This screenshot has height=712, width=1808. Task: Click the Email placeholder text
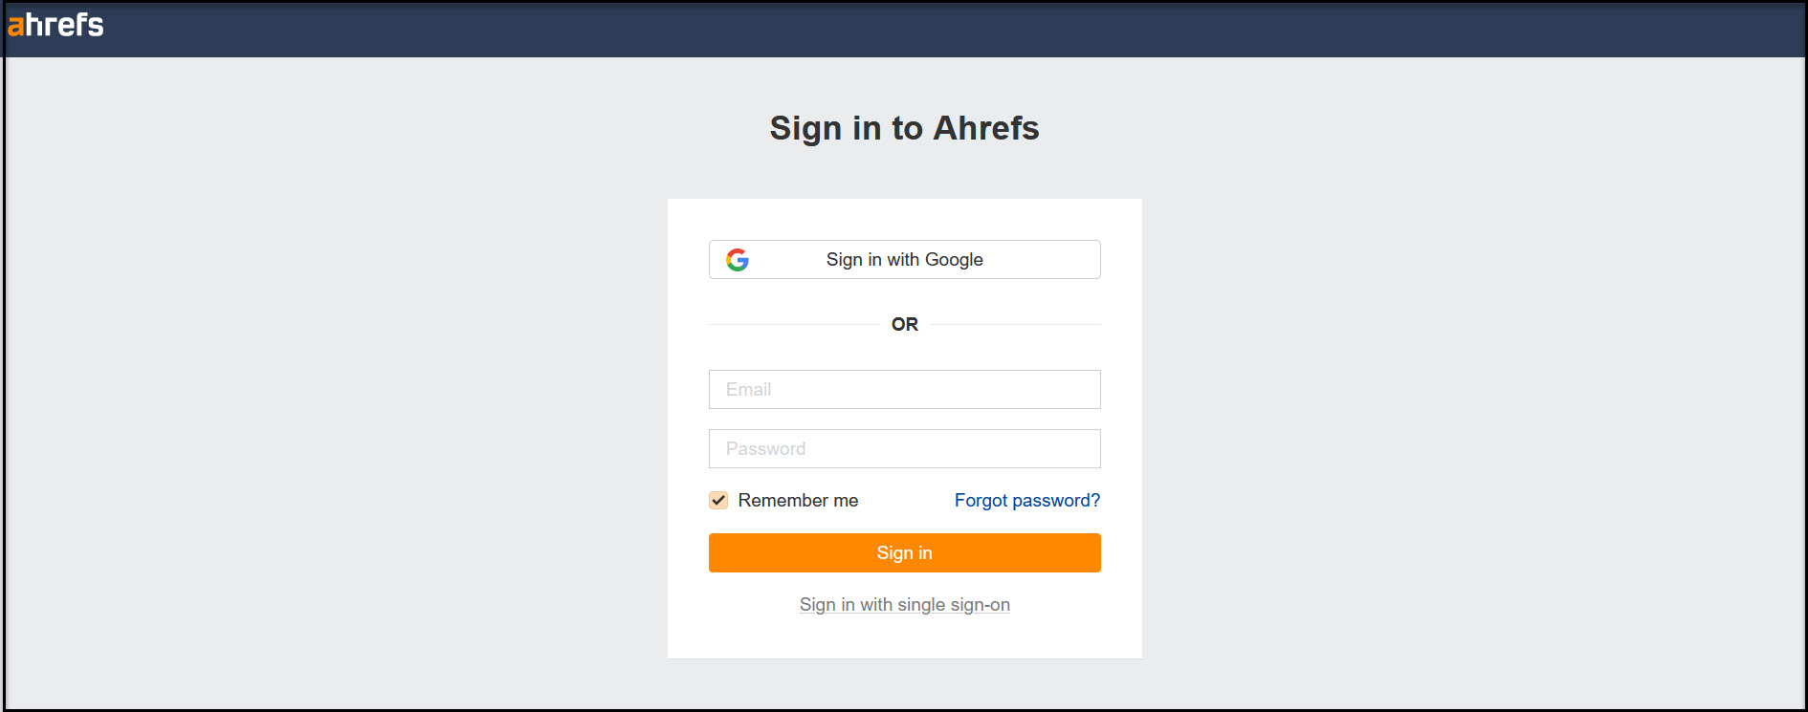click(x=748, y=390)
